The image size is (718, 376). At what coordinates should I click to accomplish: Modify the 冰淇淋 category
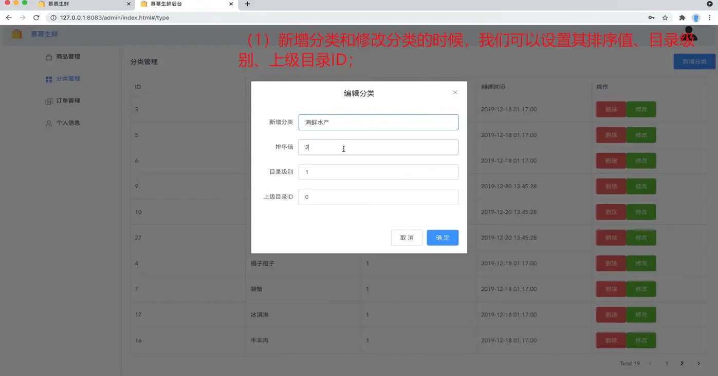(641, 314)
